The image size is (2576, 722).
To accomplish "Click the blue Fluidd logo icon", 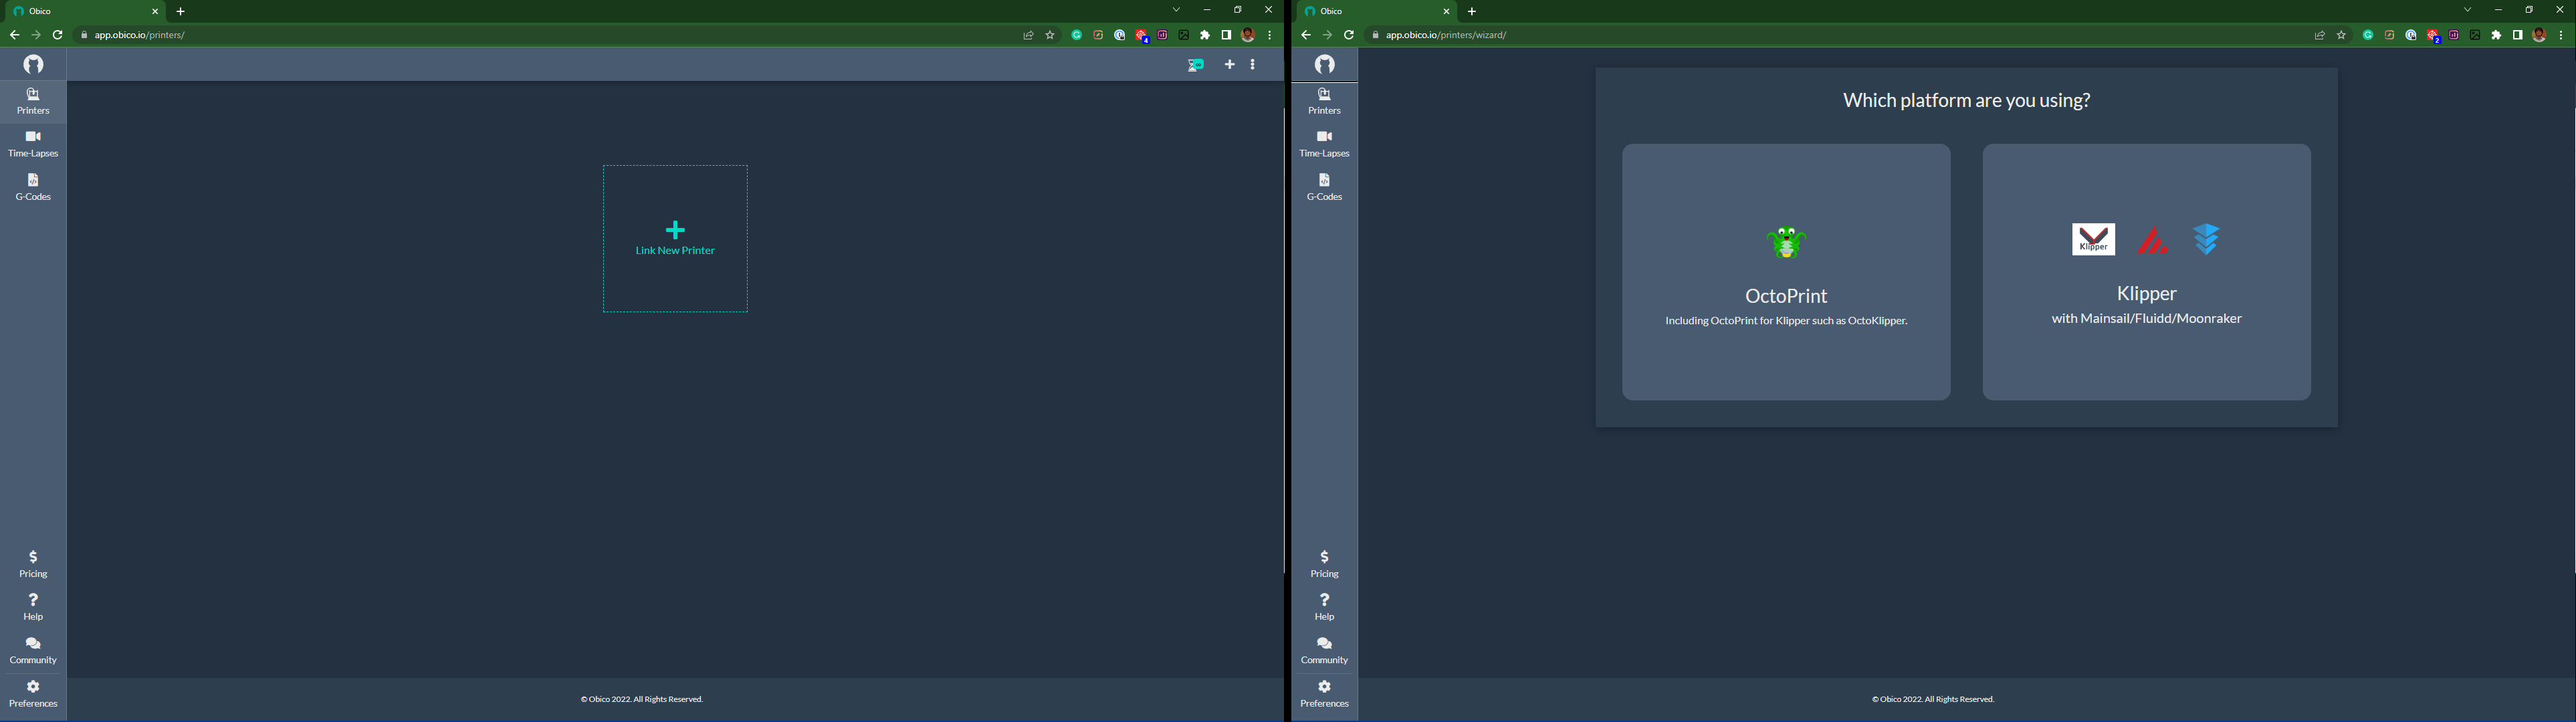I will tap(2207, 240).
